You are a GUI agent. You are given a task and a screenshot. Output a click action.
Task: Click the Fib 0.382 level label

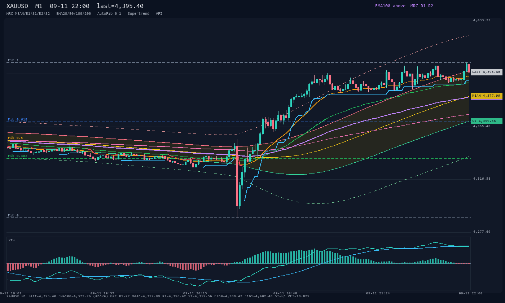coord(18,156)
